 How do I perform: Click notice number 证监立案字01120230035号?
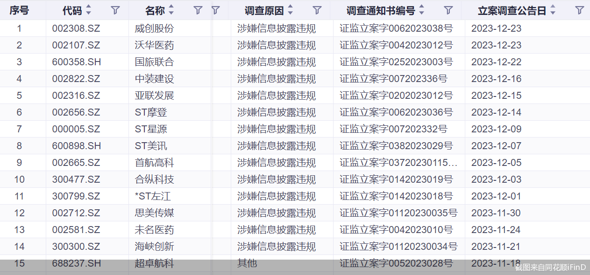[398, 213]
